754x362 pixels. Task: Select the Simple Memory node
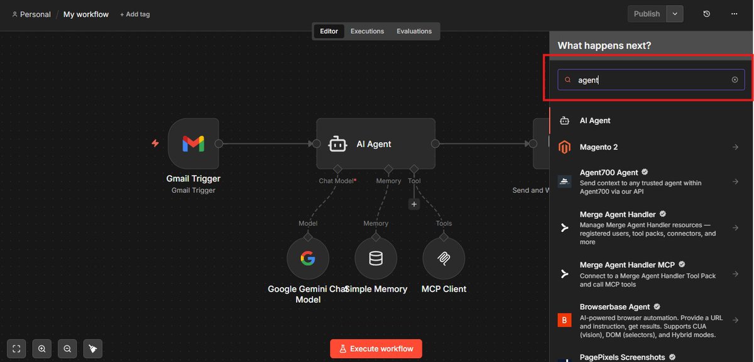pyautogui.click(x=376, y=258)
